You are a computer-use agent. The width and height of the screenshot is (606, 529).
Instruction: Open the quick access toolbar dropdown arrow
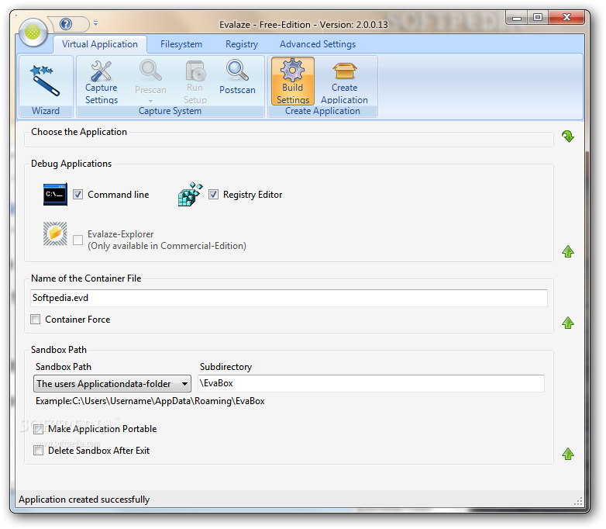click(95, 23)
